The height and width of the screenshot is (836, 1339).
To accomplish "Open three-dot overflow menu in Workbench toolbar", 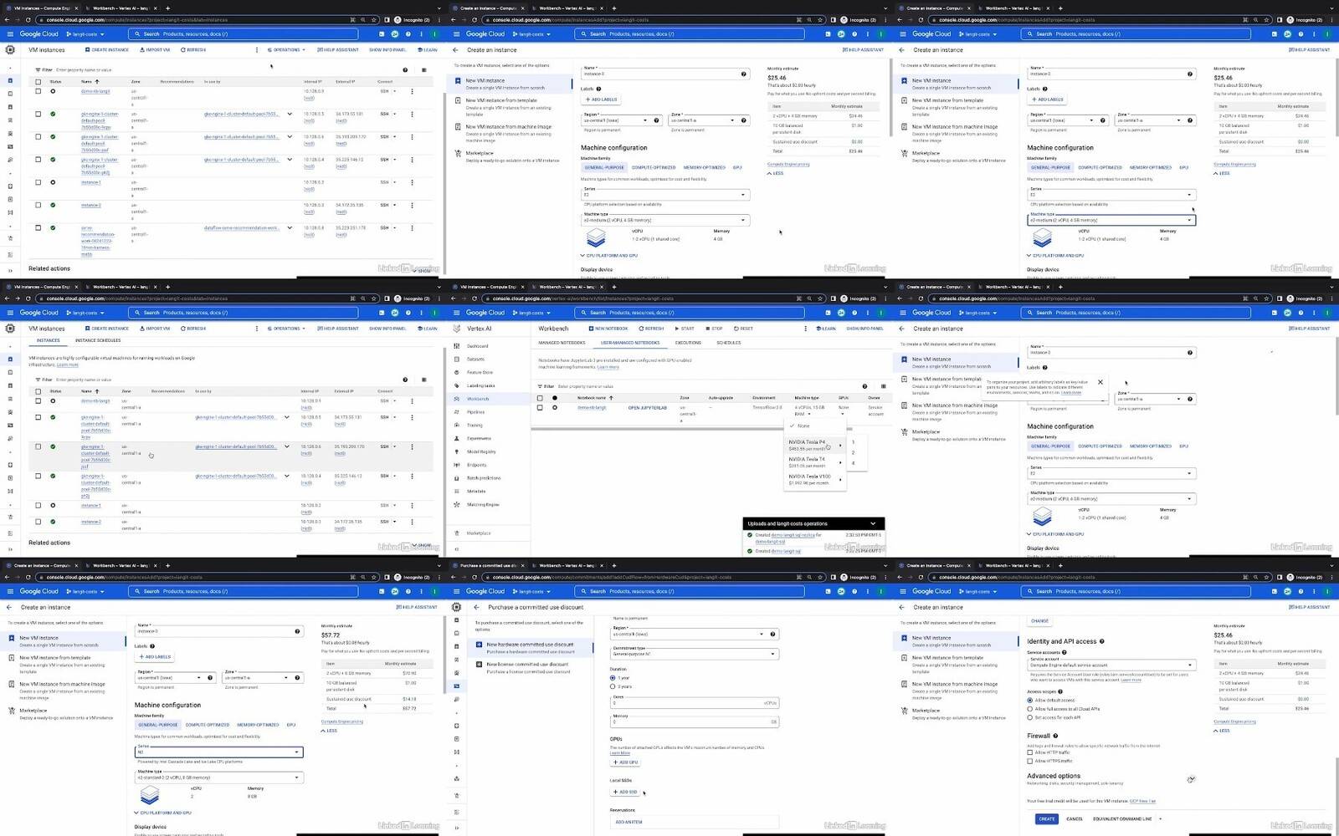I will 806,329.
